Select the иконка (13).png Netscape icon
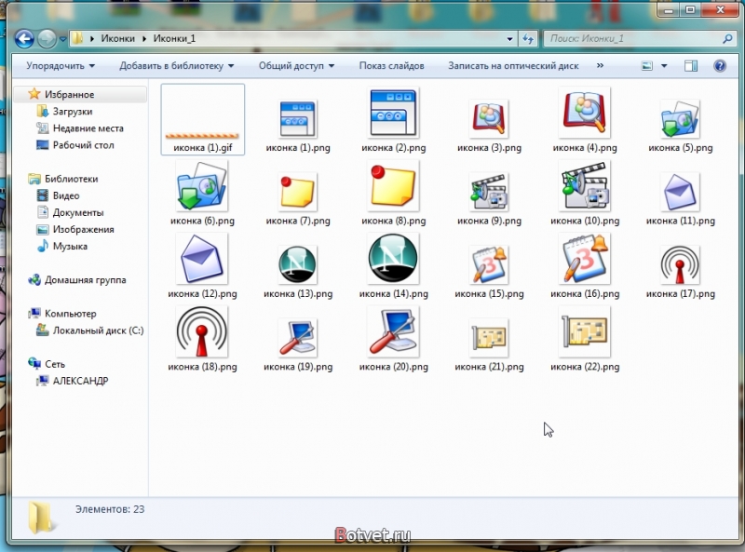The height and width of the screenshot is (552, 745). click(298, 265)
